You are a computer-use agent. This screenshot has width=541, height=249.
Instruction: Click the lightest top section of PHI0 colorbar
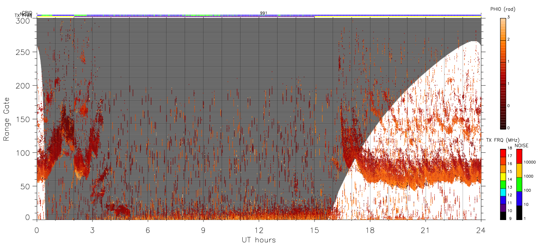pos(503,29)
